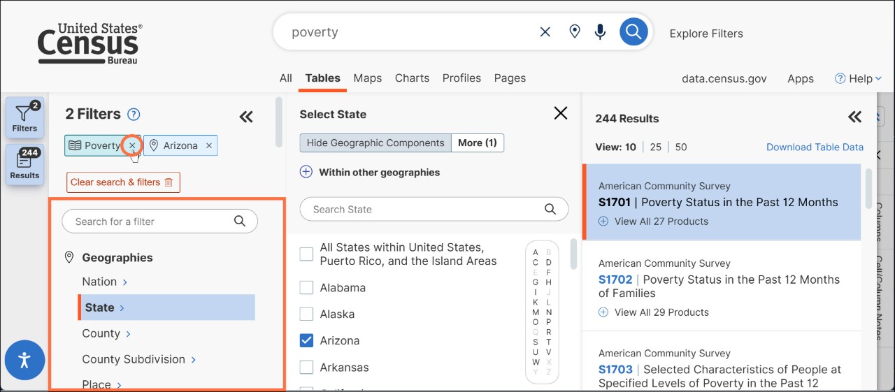Open table S1702 link

pyautogui.click(x=615, y=280)
